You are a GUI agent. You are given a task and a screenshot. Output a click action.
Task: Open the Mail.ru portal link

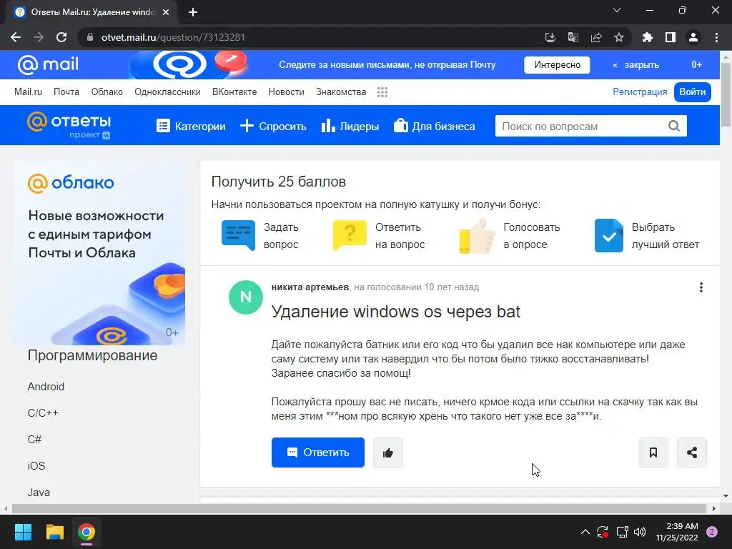coord(28,92)
